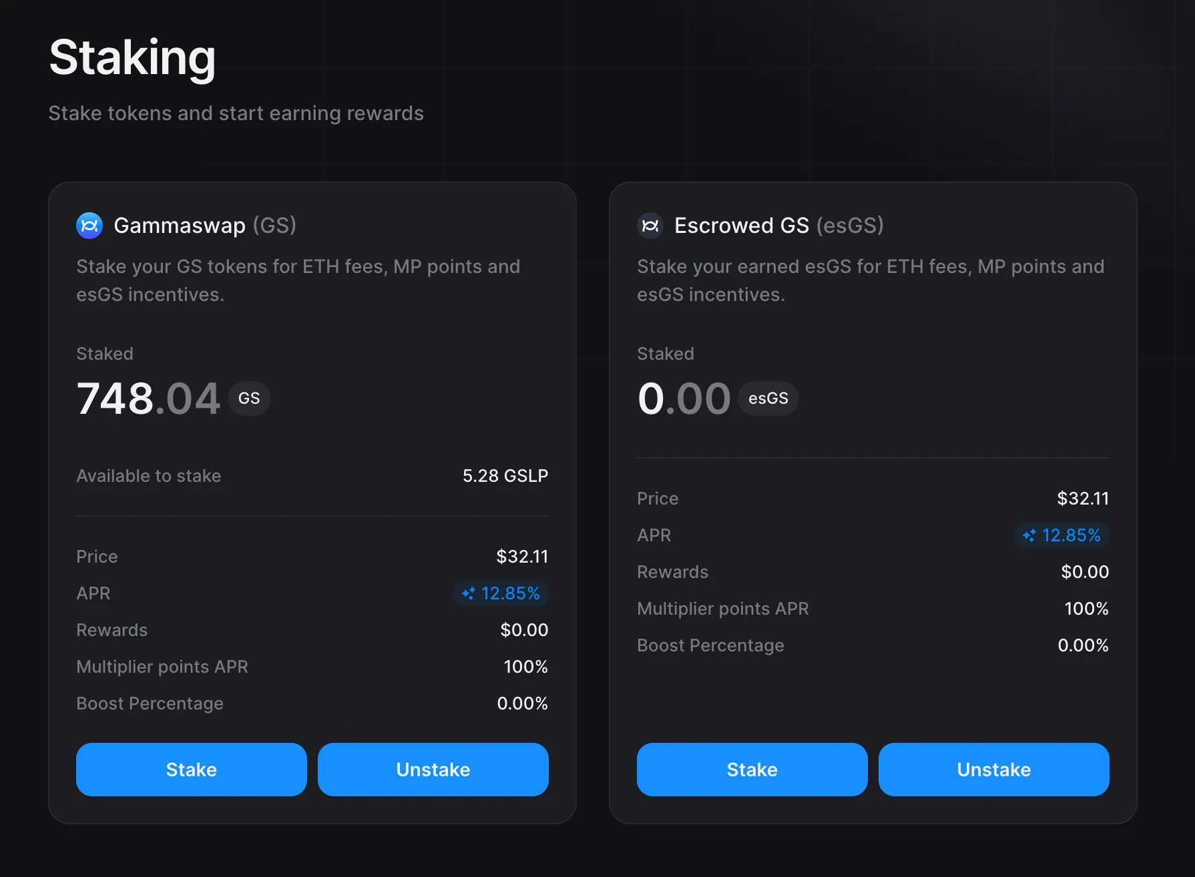Image resolution: width=1195 pixels, height=877 pixels.
Task: Click 'Multiplier points APR' label in Escrowed GS card
Action: pyautogui.click(x=723, y=609)
